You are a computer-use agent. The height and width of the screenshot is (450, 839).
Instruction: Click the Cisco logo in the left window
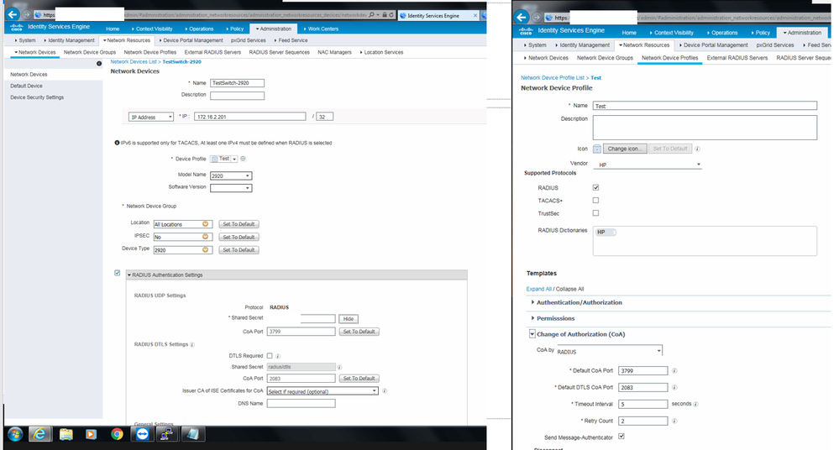pyautogui.click(x=17, y=27)
